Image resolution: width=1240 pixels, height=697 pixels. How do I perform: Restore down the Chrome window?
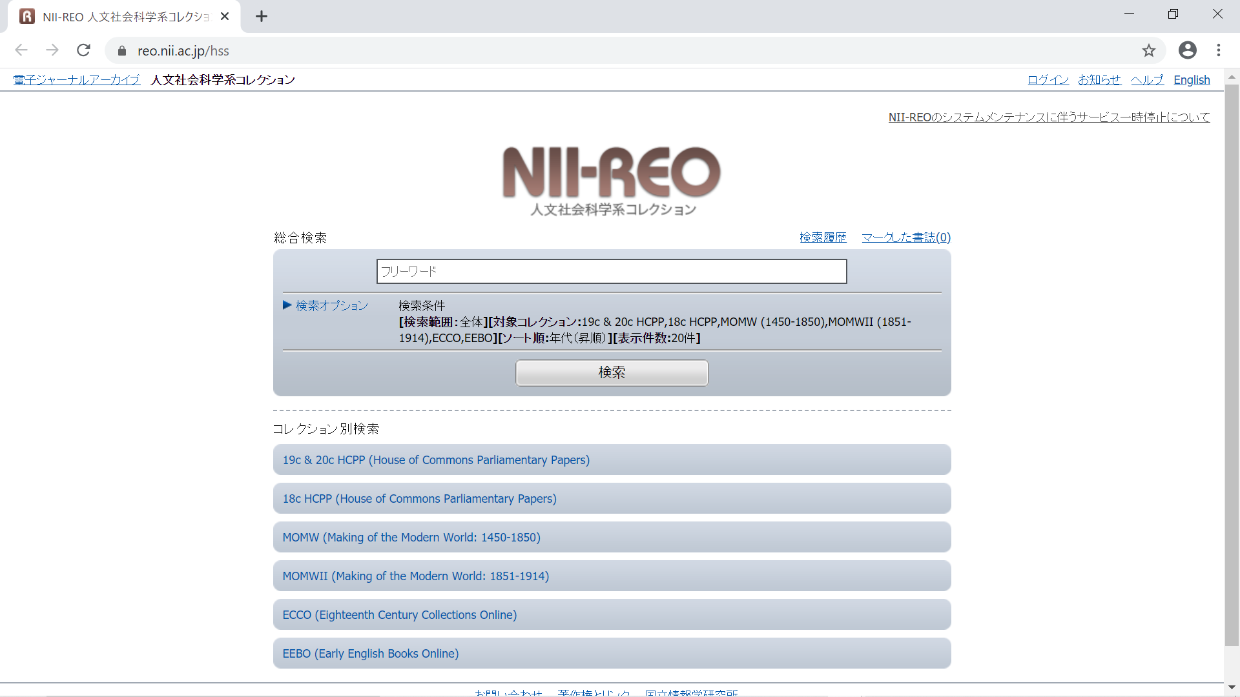tap(1173, 14)
